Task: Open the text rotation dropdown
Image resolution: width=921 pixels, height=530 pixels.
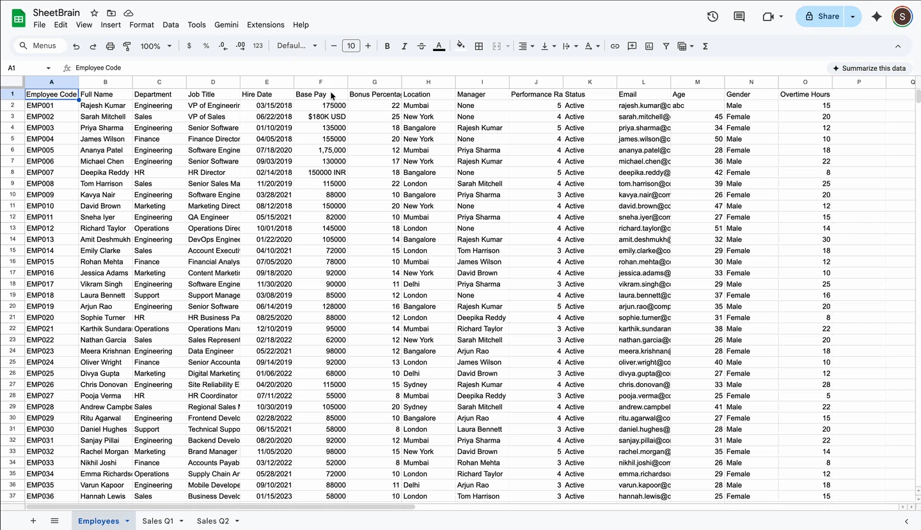Action: click(x=592, y=46)
